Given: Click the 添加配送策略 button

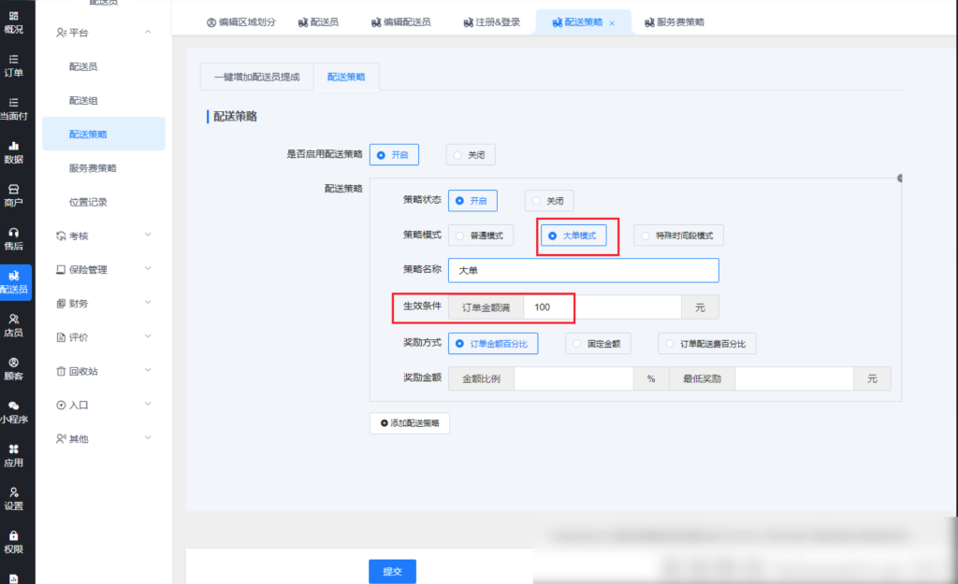Looking at the screenshot, I should pos(410,423).
